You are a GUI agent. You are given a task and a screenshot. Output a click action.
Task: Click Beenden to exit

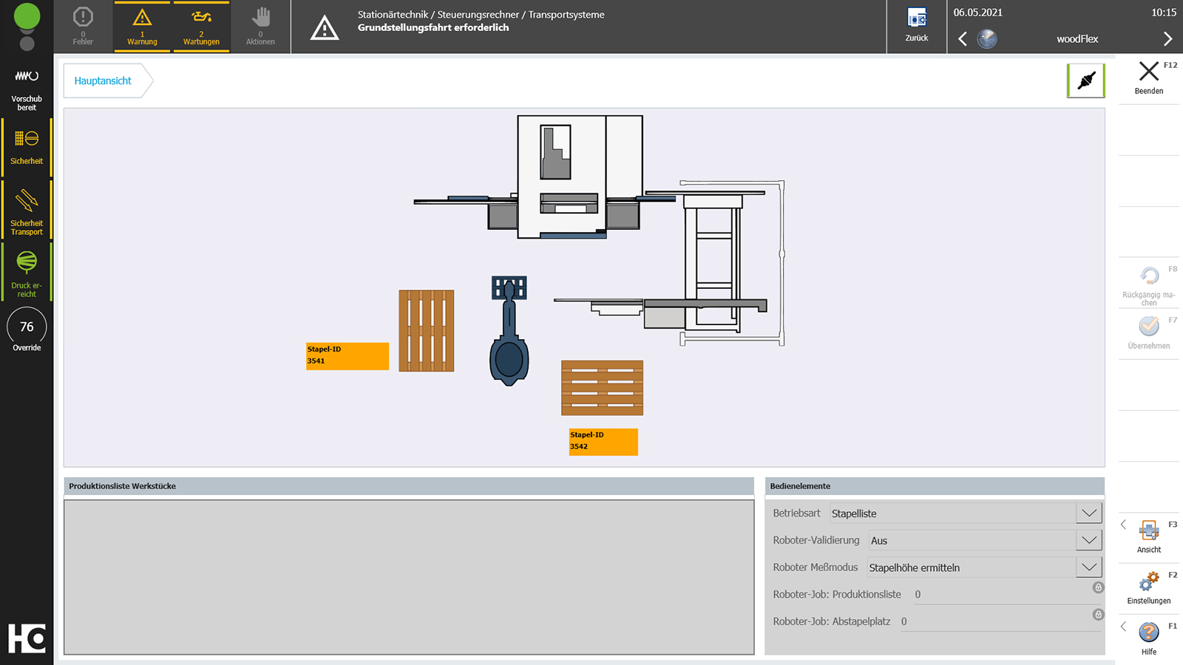(1148, 78)
